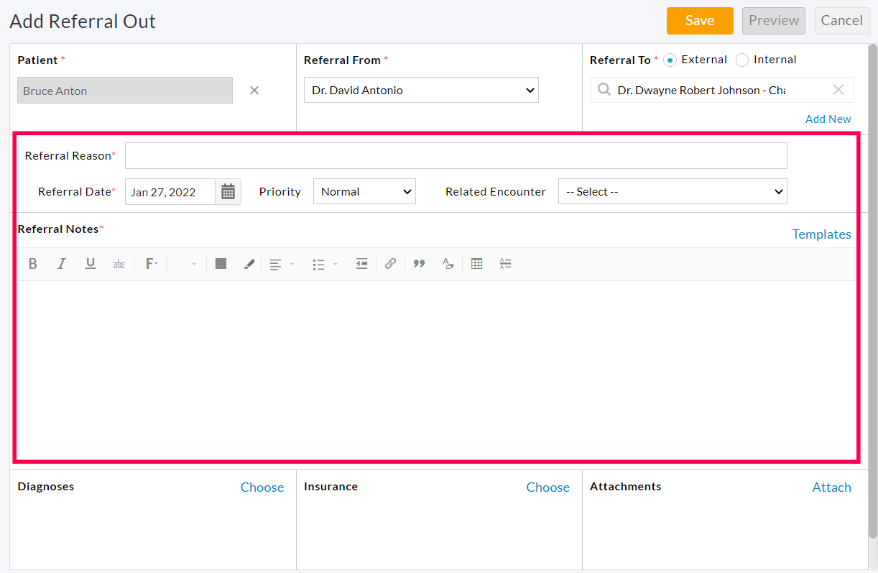Image resolution: width=878 pixels, height=573 pixels.
Task: Toggle strikethrough text formatting
Action: 119,263
